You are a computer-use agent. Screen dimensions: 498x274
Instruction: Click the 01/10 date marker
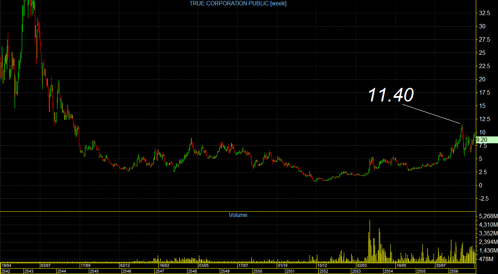point(283,265)
